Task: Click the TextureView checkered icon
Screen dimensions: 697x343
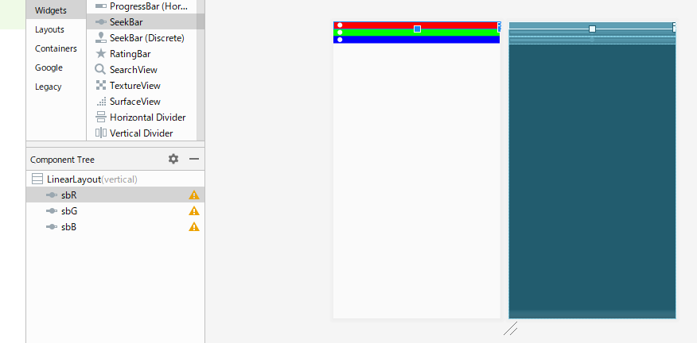Action: coord(101,85)
